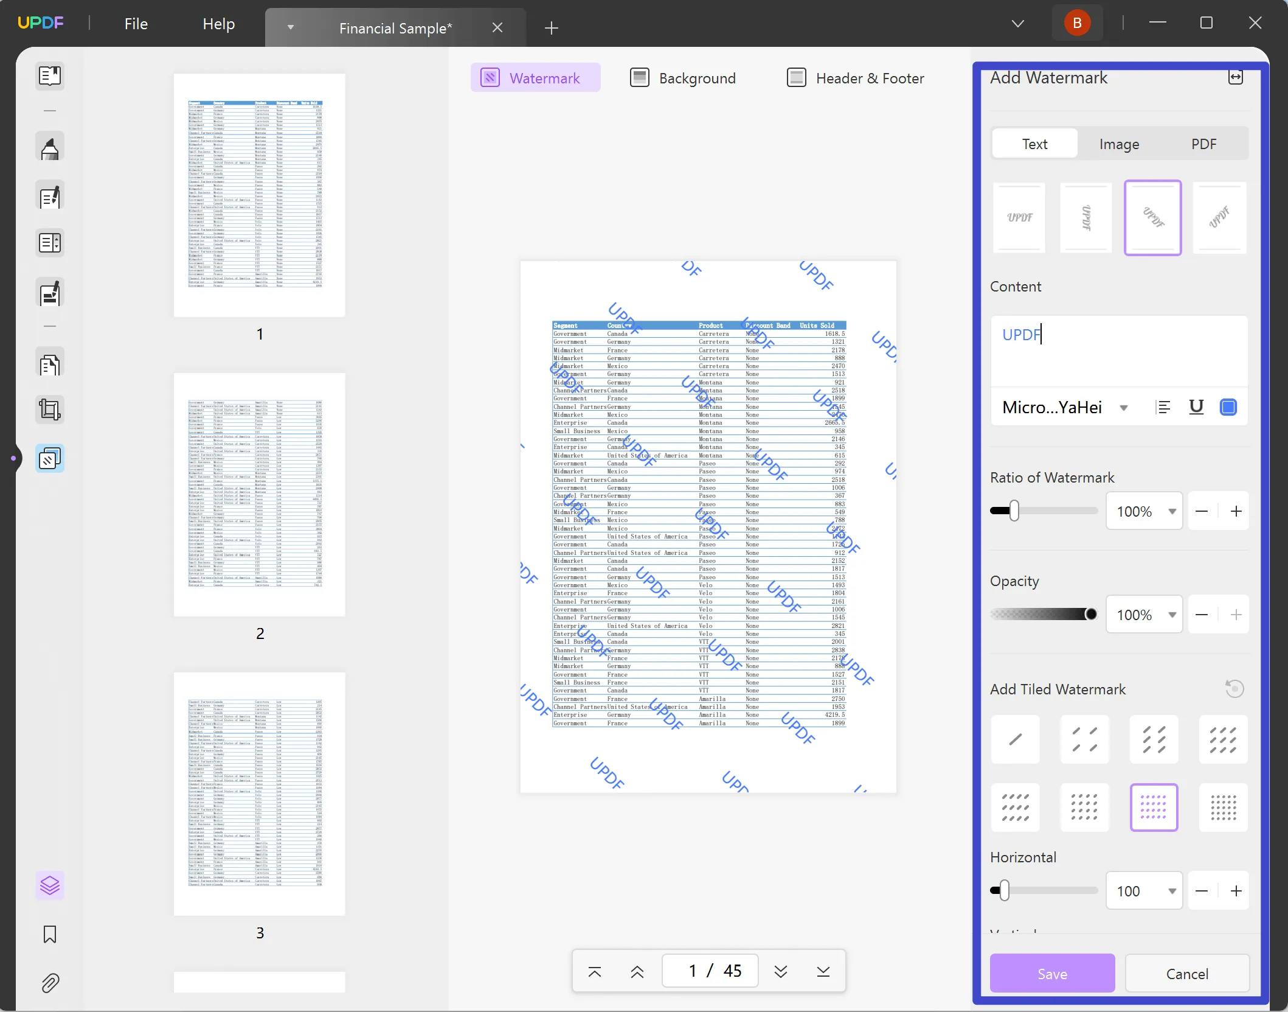Switch to the PDF watermark tab
The image size is (1288, 1012).
pos(1204,144)
